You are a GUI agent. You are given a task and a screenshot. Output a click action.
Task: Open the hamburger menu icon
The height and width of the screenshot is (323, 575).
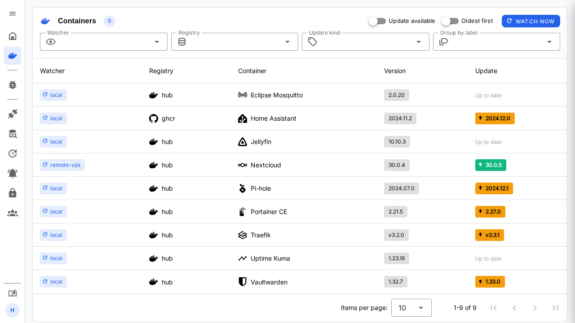[13, 13]
